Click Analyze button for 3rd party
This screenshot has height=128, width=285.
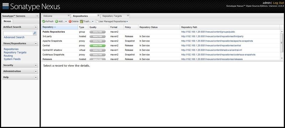coord(97,36)
